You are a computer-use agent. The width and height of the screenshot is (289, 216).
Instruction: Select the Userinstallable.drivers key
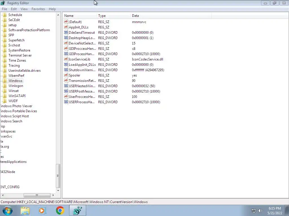25,71
